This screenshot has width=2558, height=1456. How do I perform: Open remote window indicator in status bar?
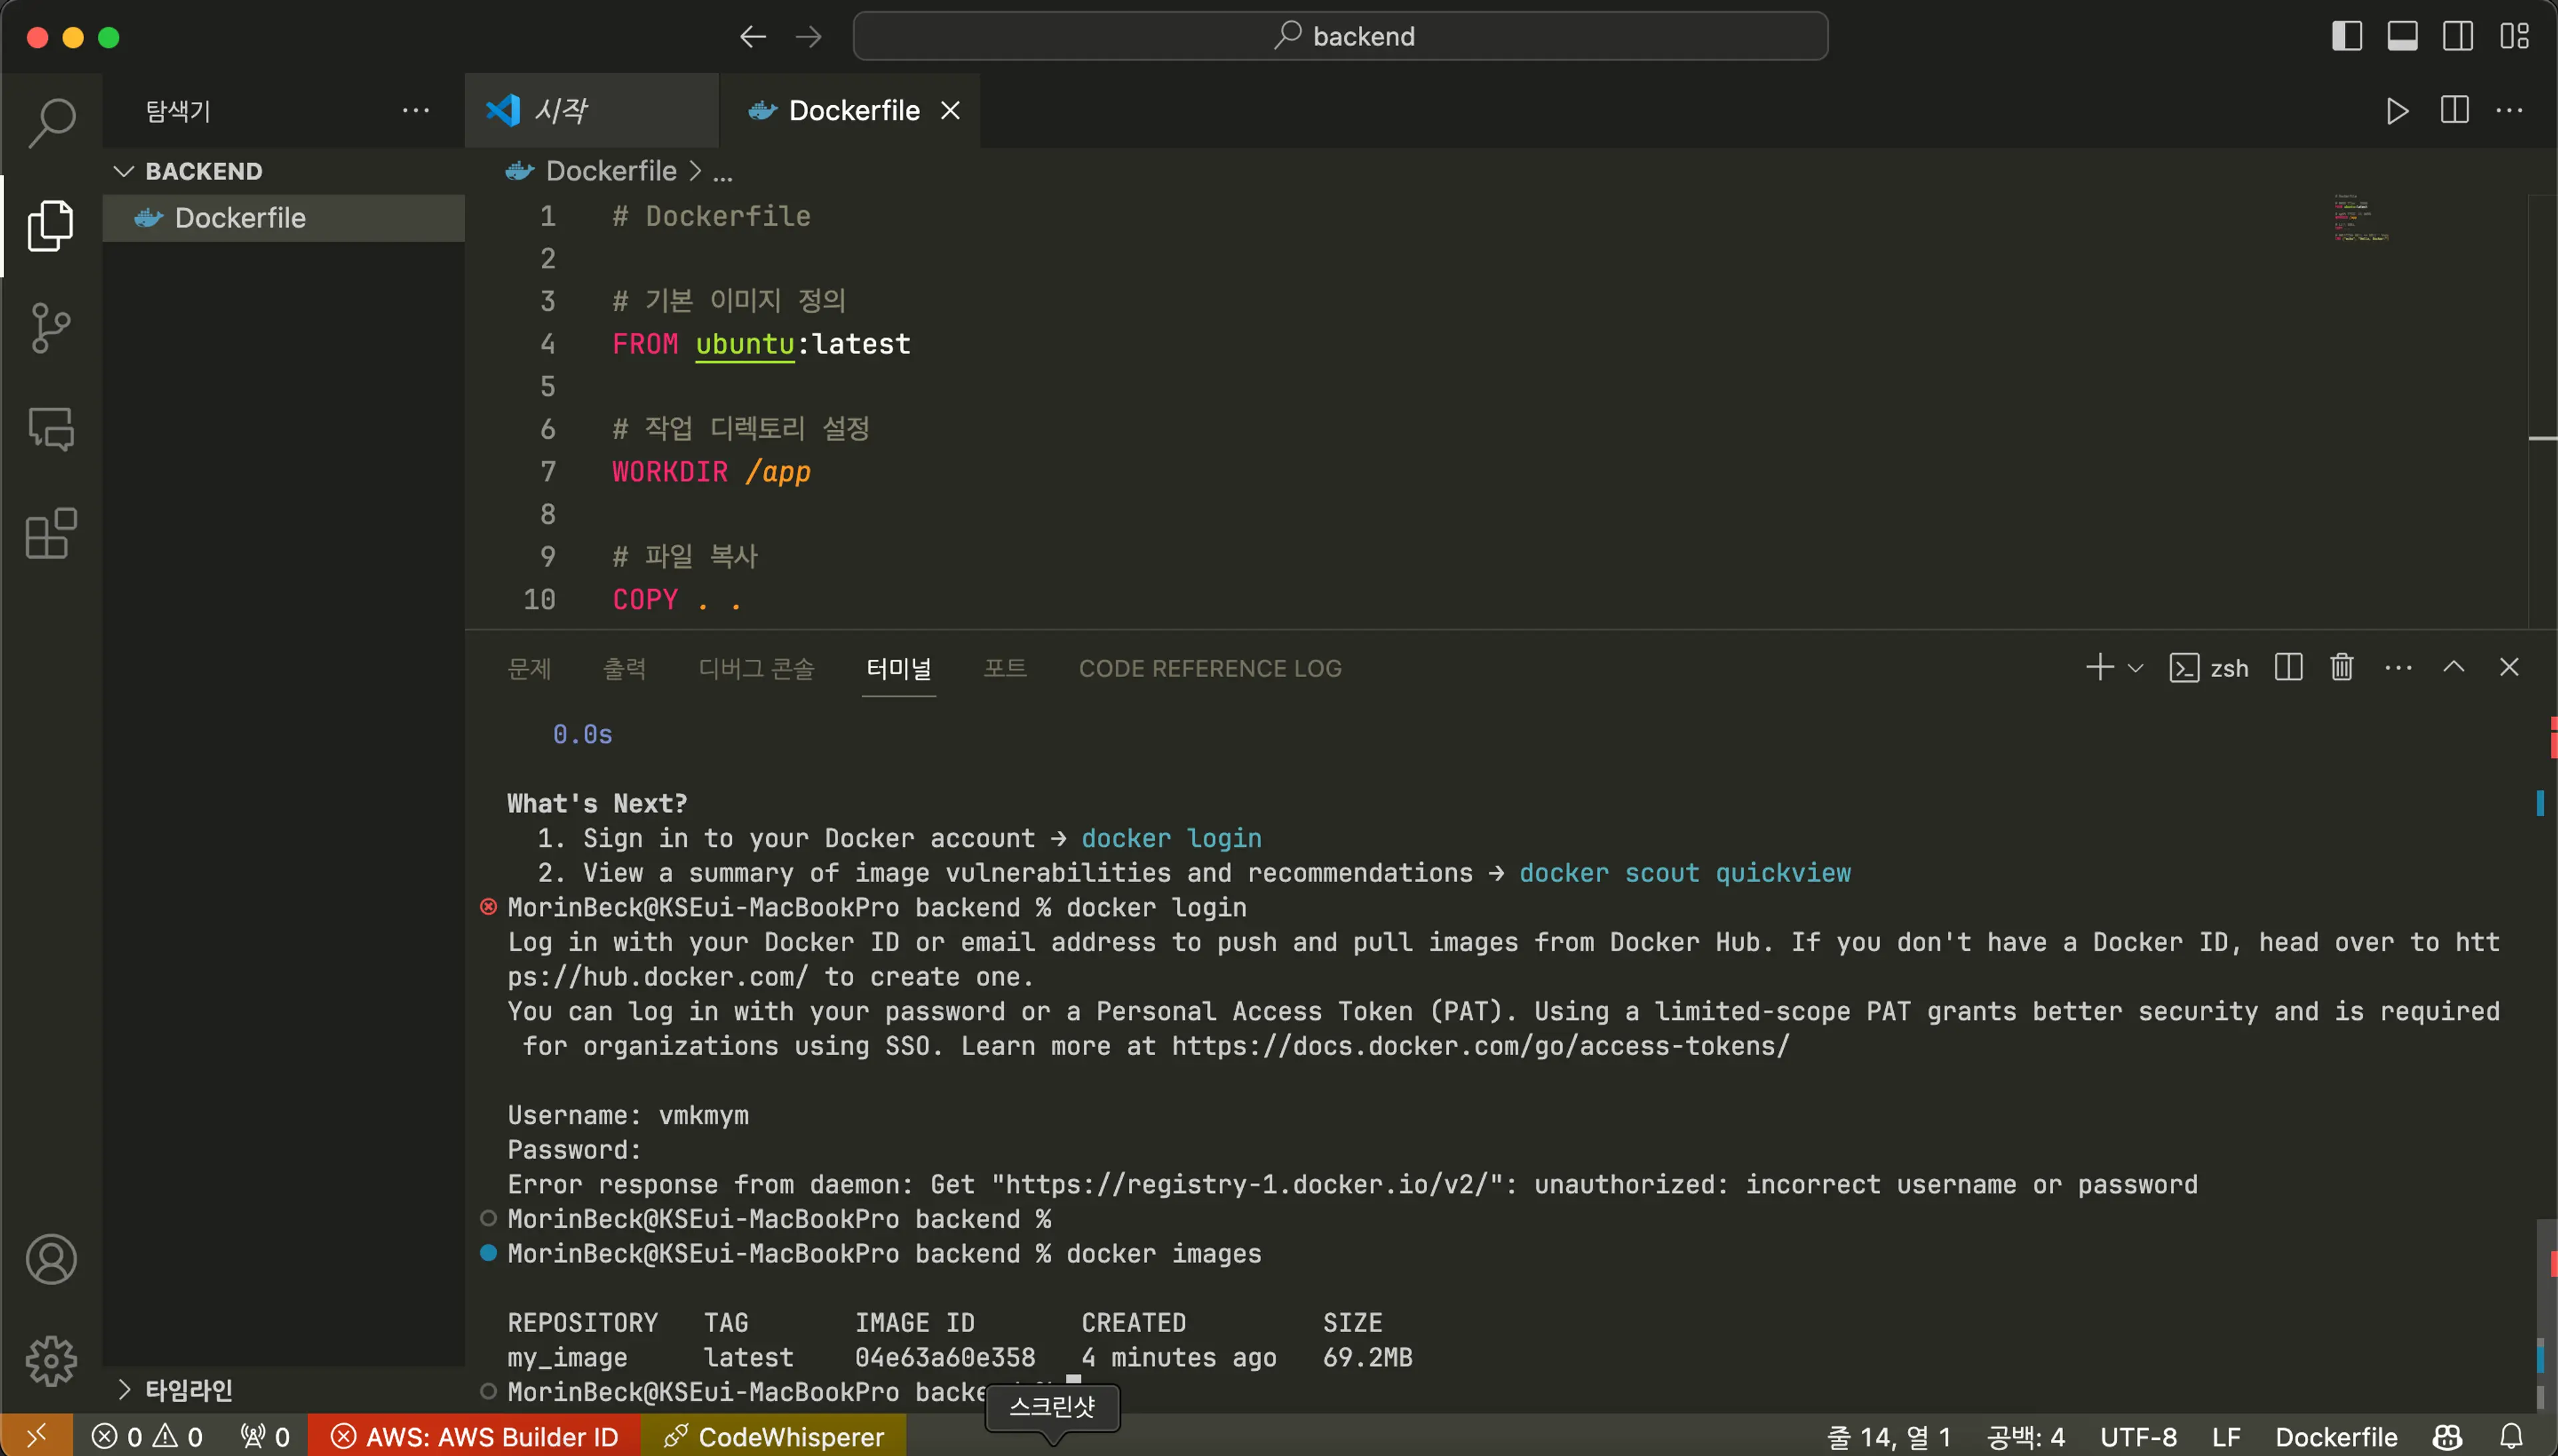[x=36, y=1436]
